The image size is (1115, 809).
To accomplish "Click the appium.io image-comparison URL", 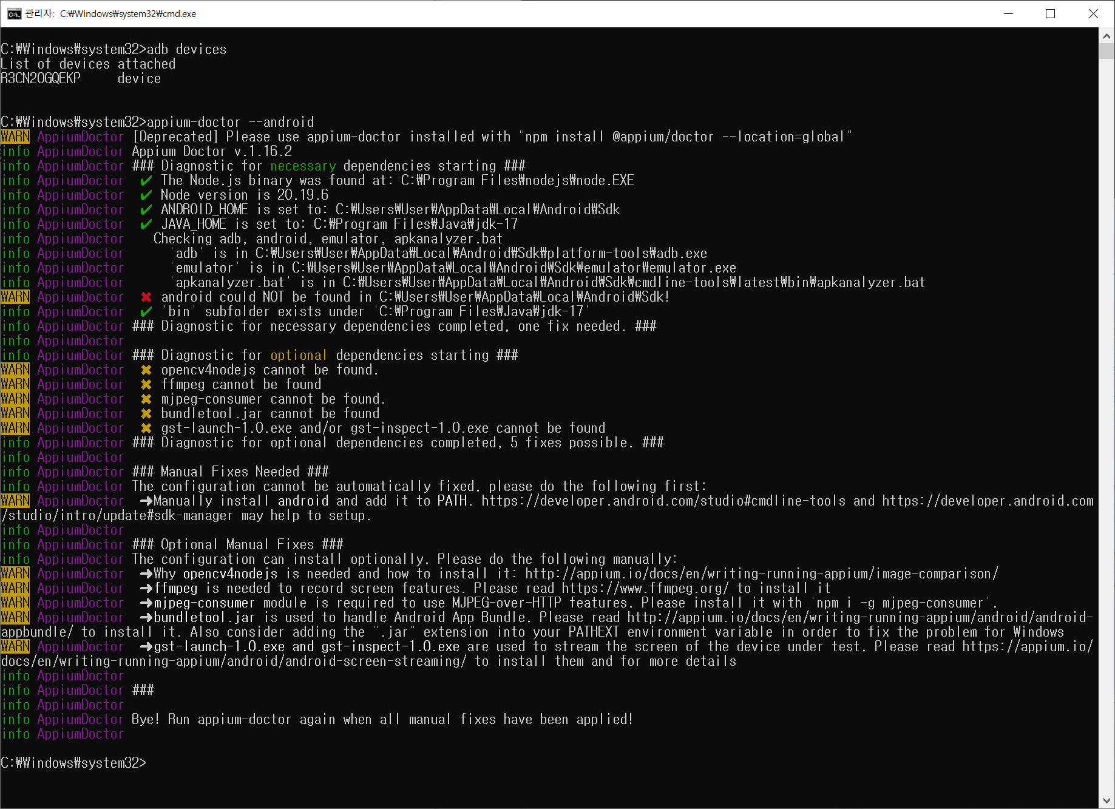I will coord(762,574).
